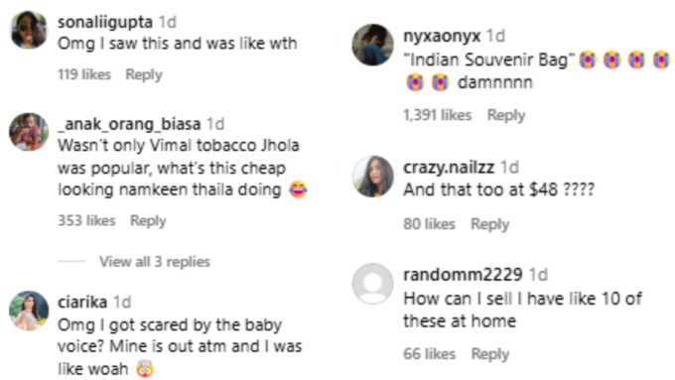Screen dimensions: 675x380
Task: Go to nyxaonyx username link
Action: (x=442, y=36)
